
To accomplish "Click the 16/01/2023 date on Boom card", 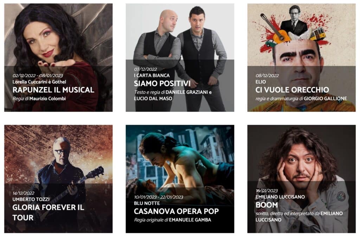I will click(x=267, y=191).
